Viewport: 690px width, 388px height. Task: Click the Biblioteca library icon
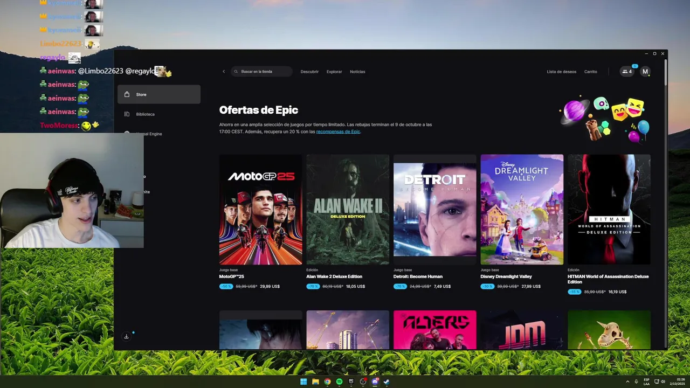pyautogui.click(x=127, y=114)
